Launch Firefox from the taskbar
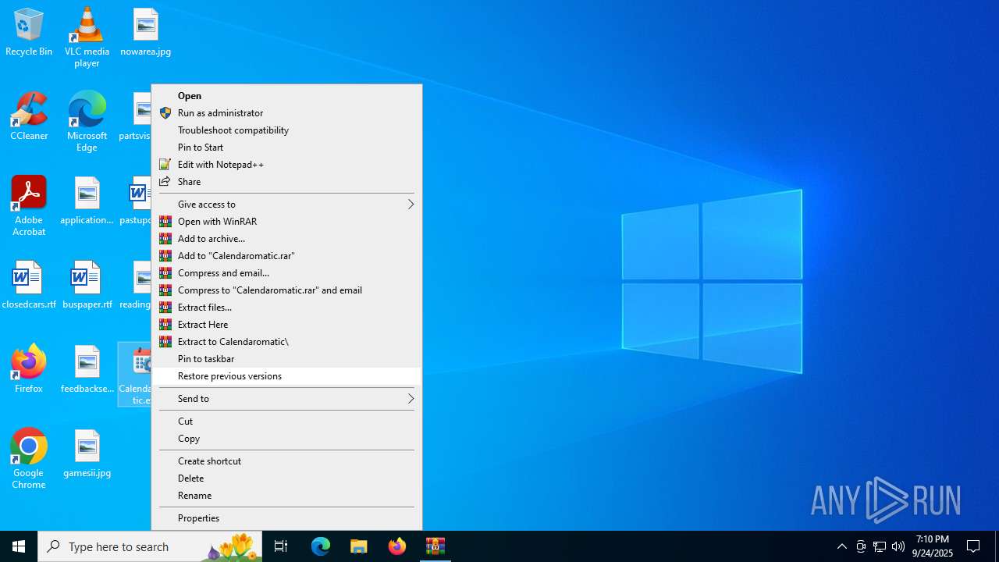 click(x=397, y=546)
